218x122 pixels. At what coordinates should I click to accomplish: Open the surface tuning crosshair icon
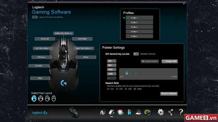pos(138,112)
